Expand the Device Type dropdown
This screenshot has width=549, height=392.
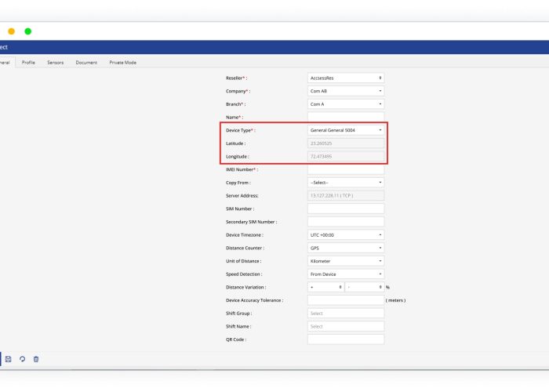(x=346, y=130)
